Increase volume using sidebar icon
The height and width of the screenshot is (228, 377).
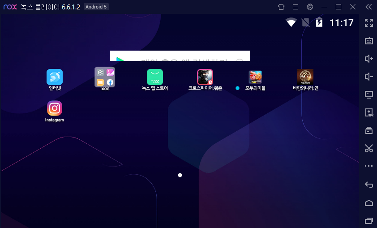click(369, 59)
